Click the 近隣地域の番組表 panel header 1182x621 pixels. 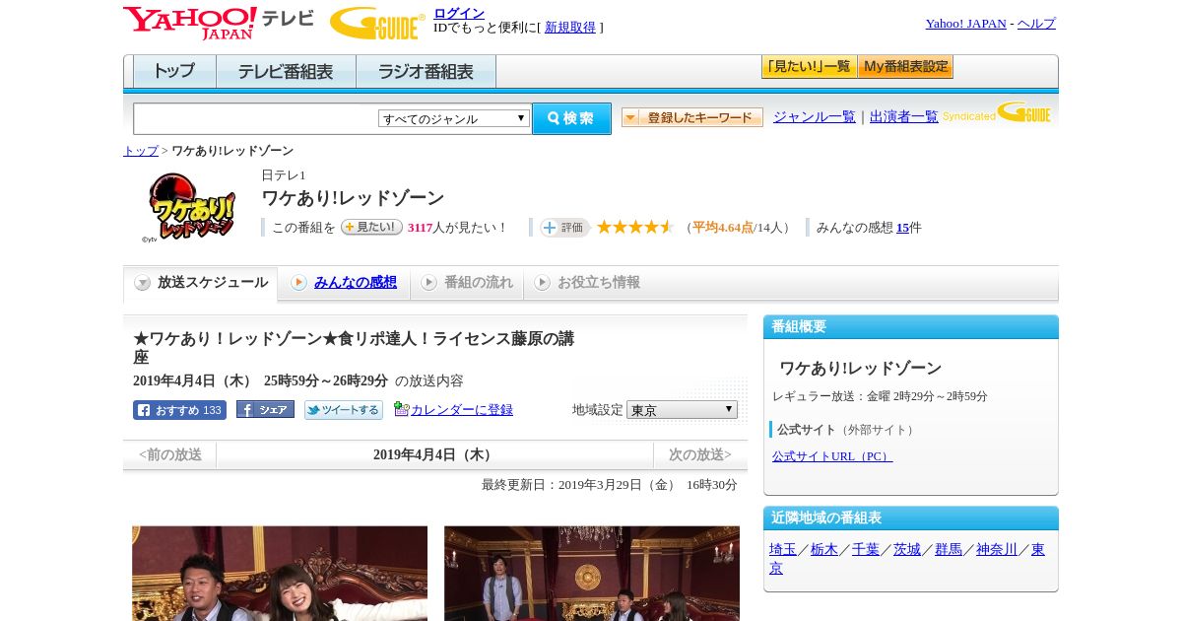[x=911, y=518]
